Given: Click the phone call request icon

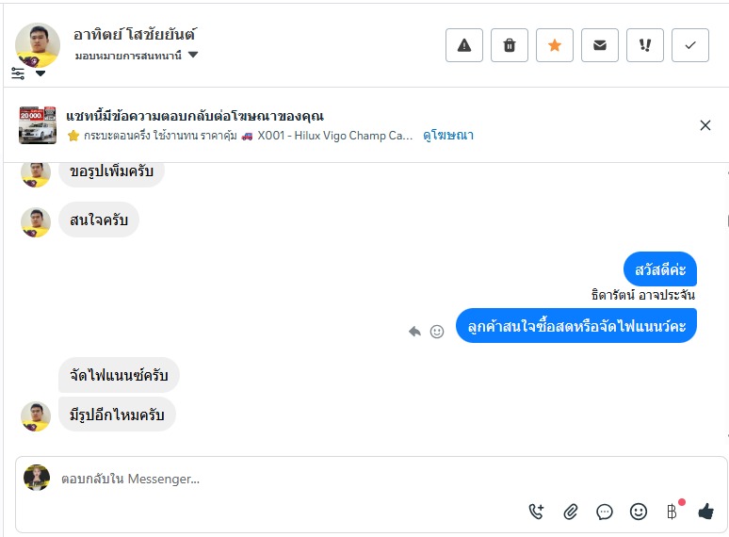Looking at the screenshot, I should click(537, 512).
